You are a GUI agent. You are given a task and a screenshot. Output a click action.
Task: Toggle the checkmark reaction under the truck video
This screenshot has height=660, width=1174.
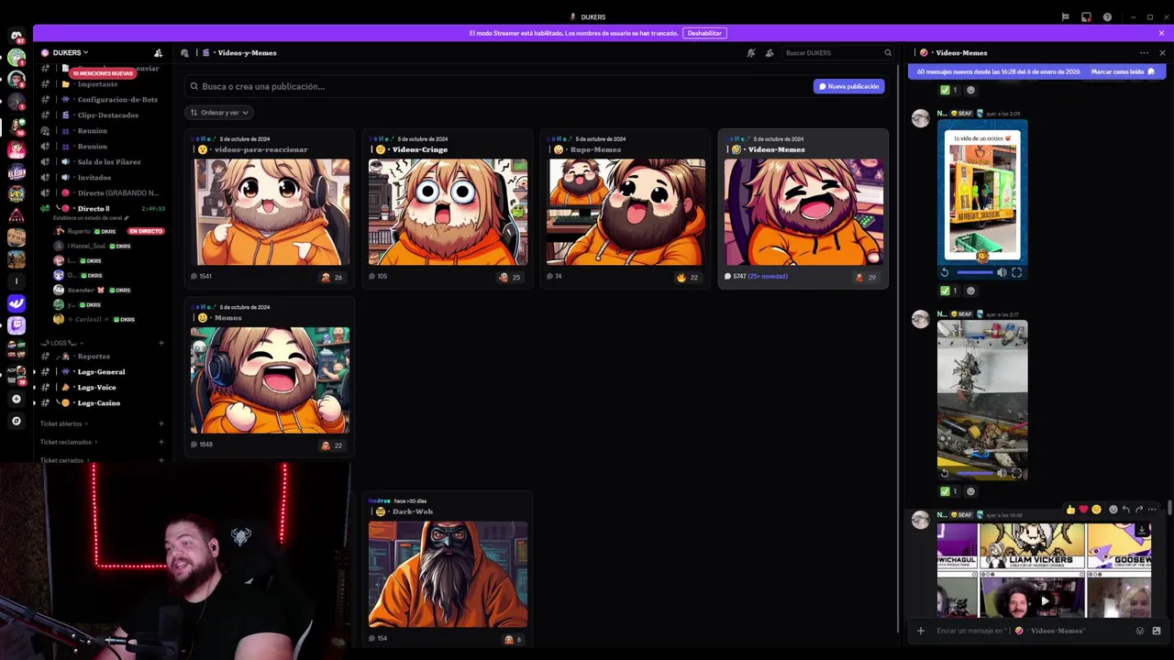948,291
